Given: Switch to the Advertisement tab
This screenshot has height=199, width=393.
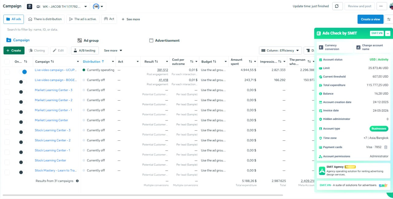Looking at the screenshot, I should point(164,40).
